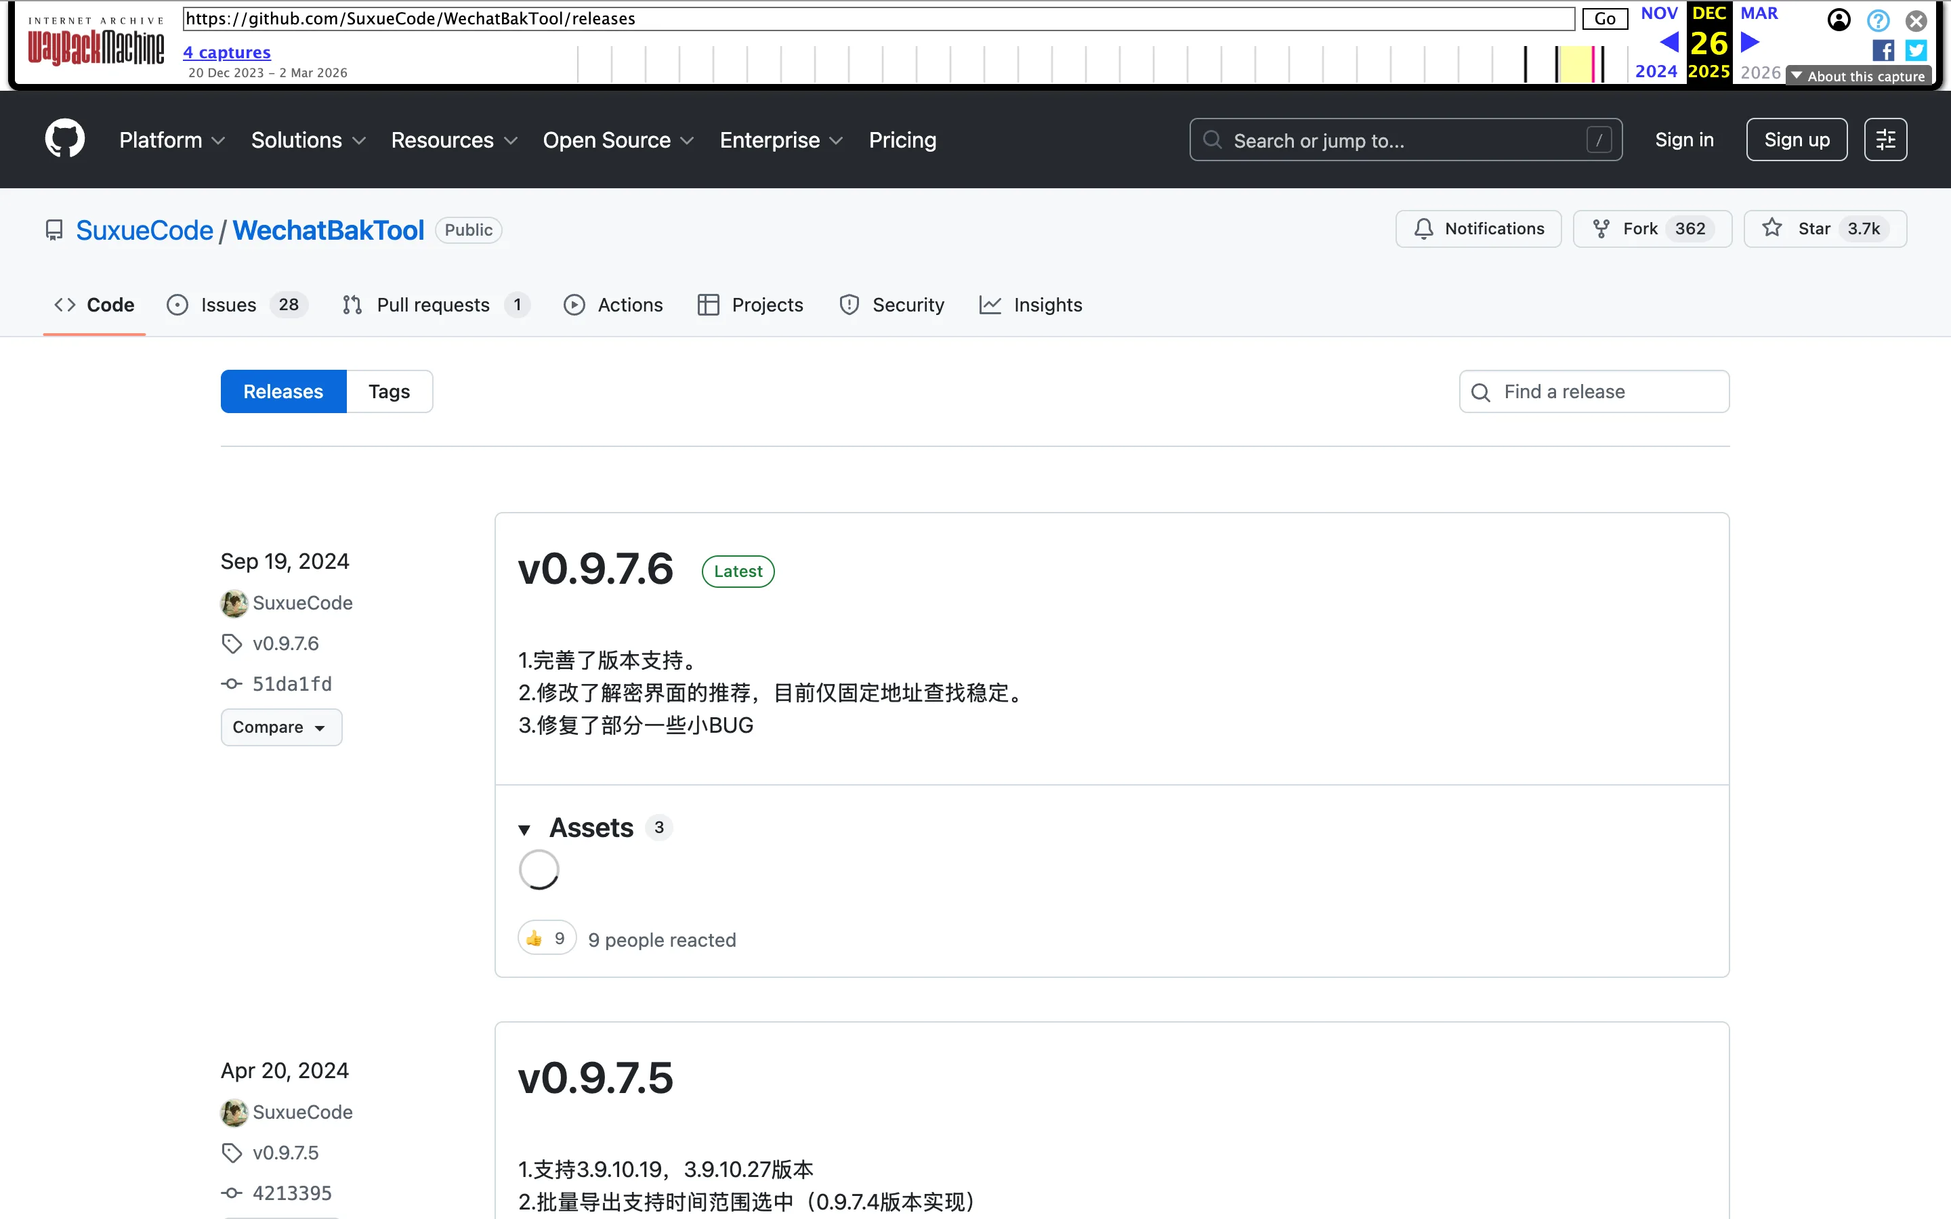Share capture on Twitter
Screen dimensions: 1951x1219
pos(1916,51)
